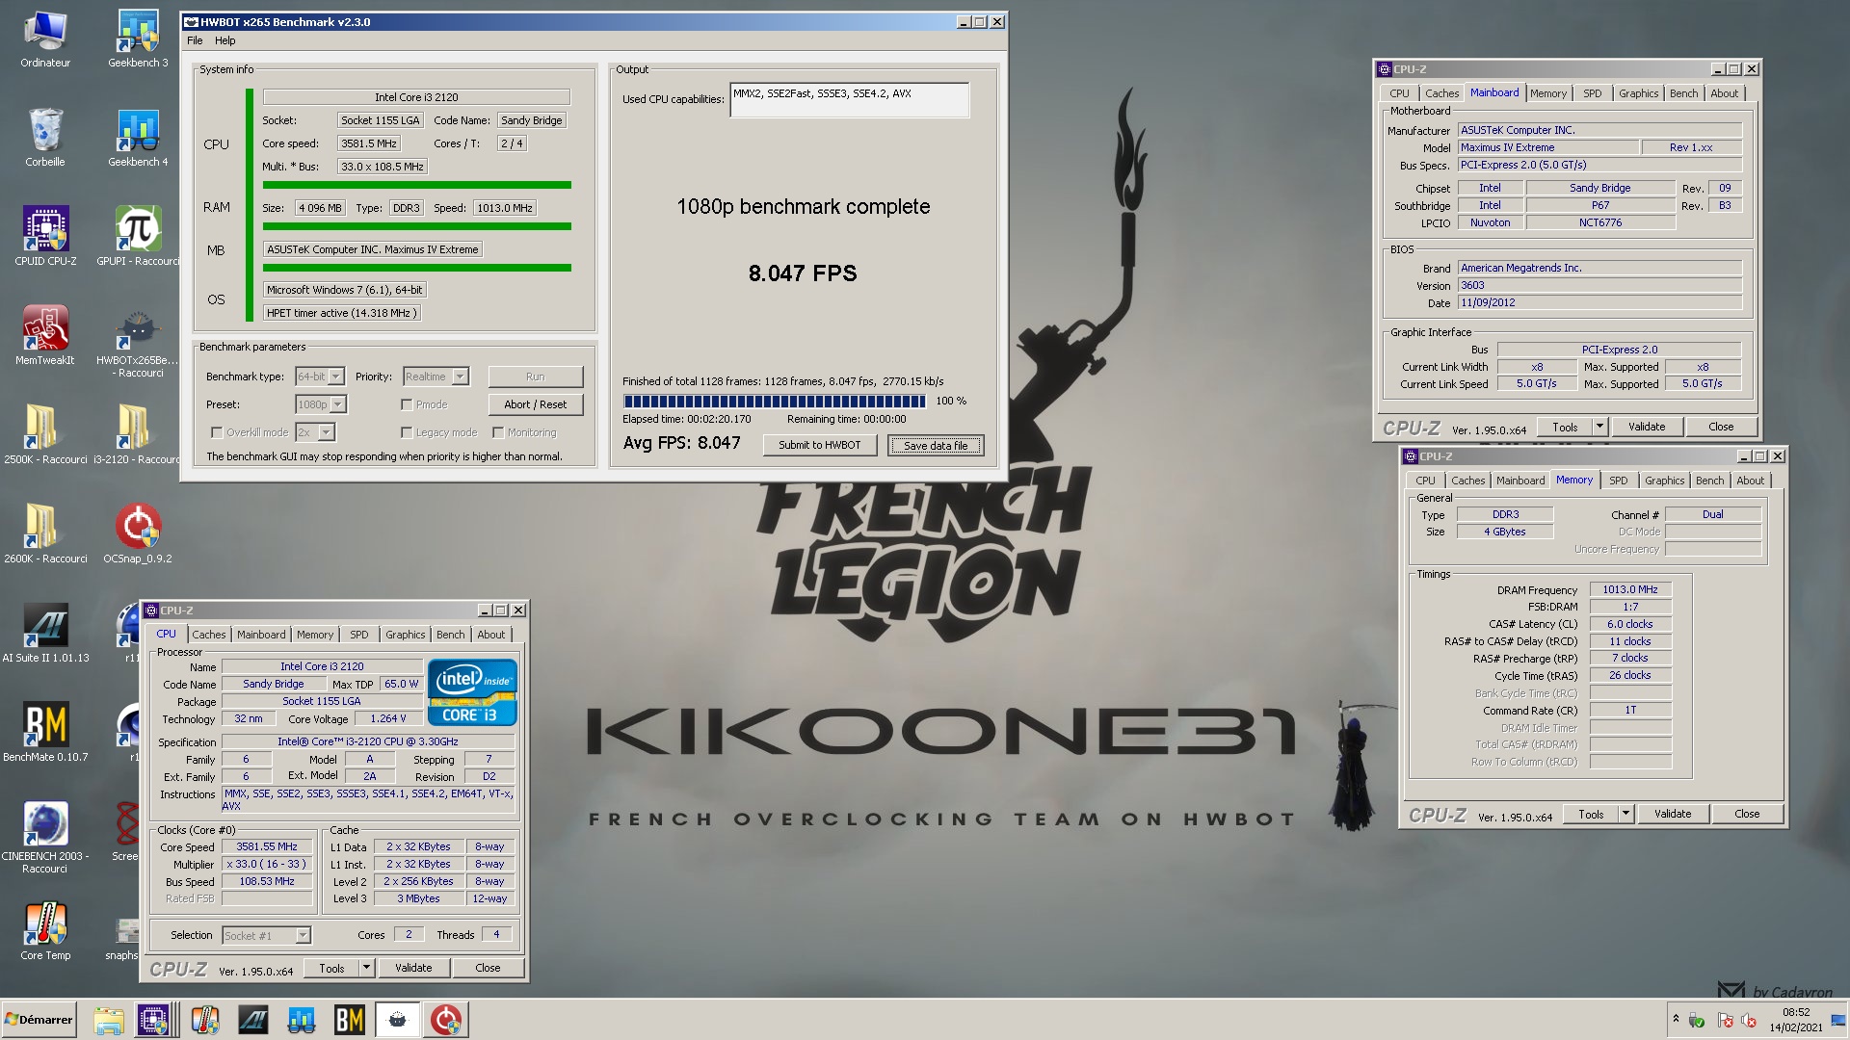Toggle the Legacy mode checkbox

pyautogui.click(x=407, y=432)
